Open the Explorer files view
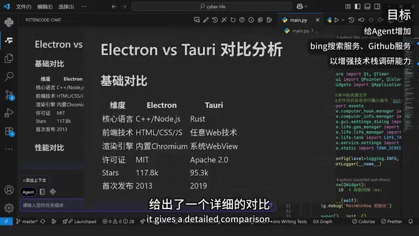The image size is (419, 236). point(9,58)
